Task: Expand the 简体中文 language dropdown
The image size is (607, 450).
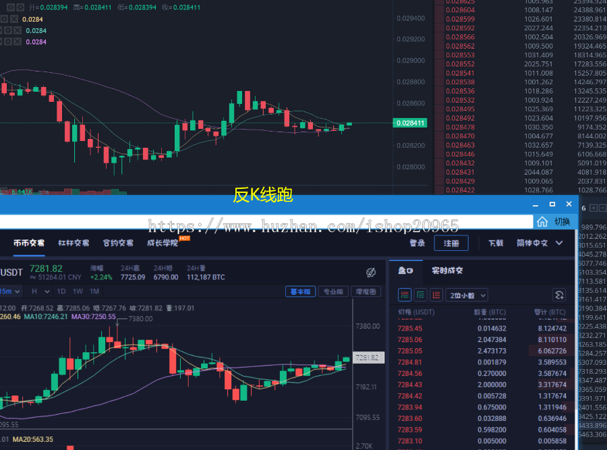Action: click(x=540, y=243)
